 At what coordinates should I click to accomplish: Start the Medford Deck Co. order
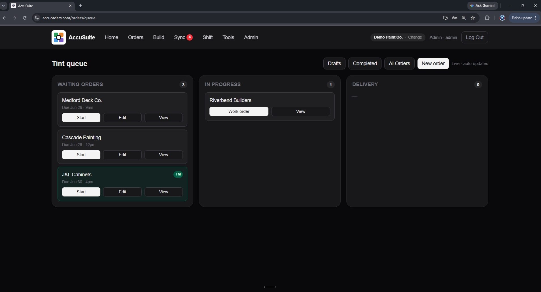tap(81, 118)
